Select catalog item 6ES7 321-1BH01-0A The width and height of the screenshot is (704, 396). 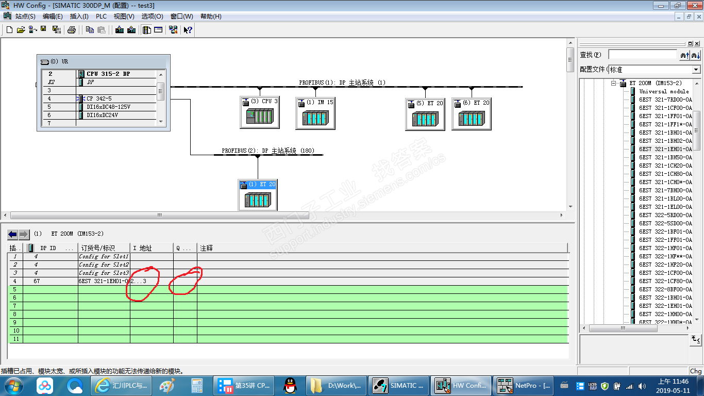[x=665, y=133]
